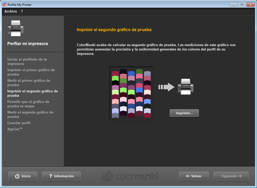Screen dimensions: 257x188
Task: Select the Guardar perfil step
Action: (19, 123)
